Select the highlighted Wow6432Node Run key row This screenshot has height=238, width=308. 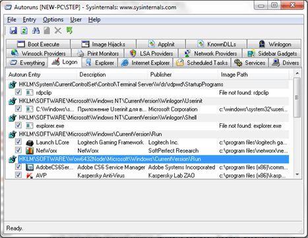[x=154, y=159]
